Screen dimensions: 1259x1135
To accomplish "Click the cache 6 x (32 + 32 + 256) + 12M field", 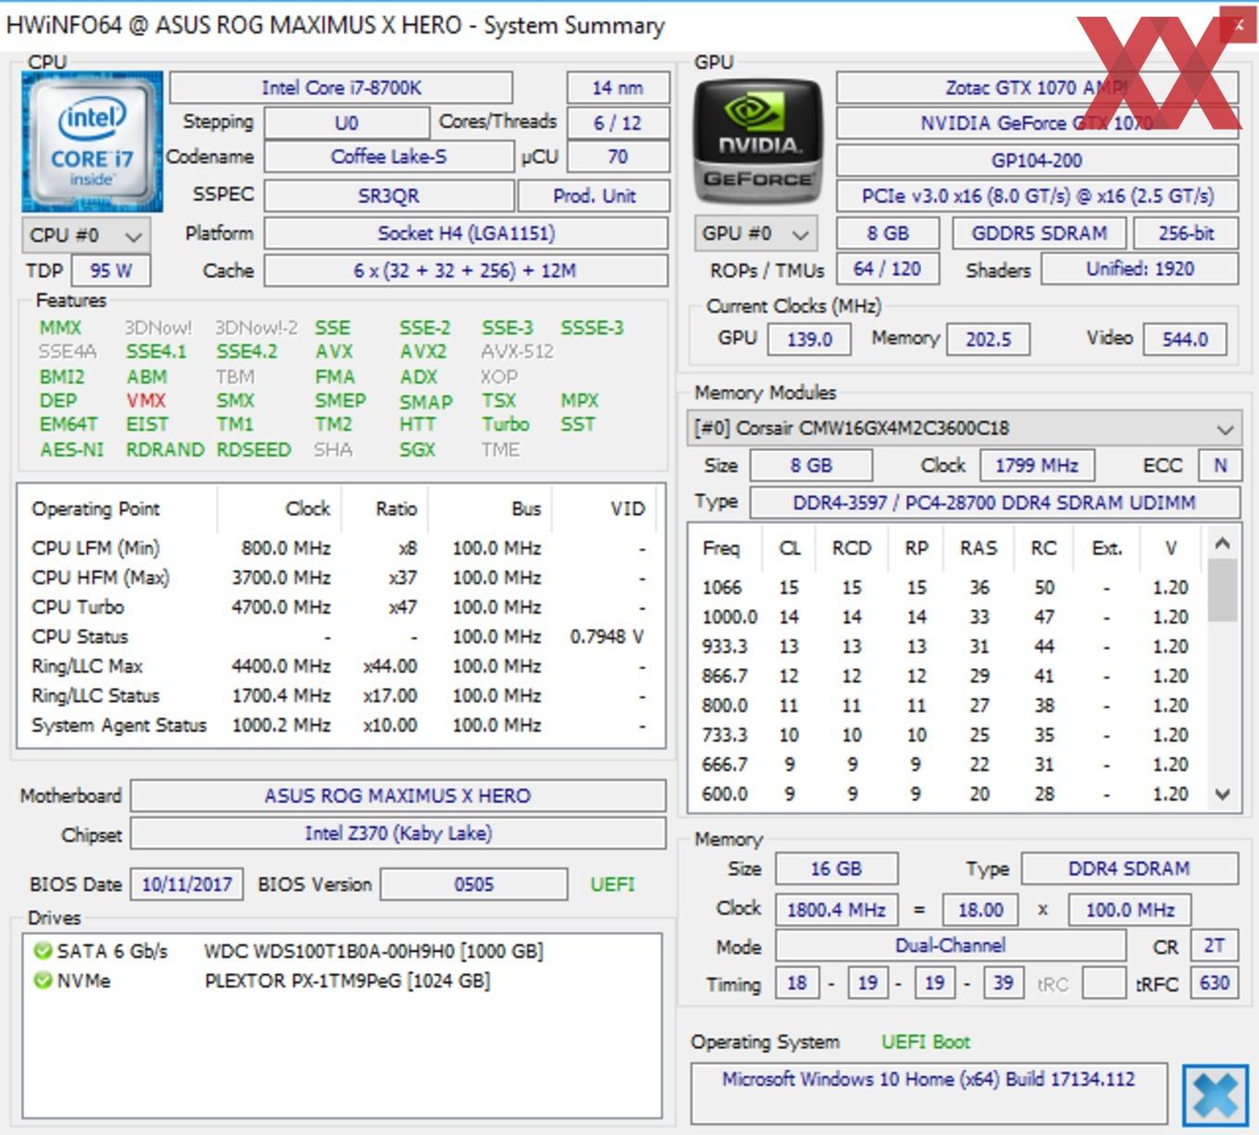I will coord(466,270).
